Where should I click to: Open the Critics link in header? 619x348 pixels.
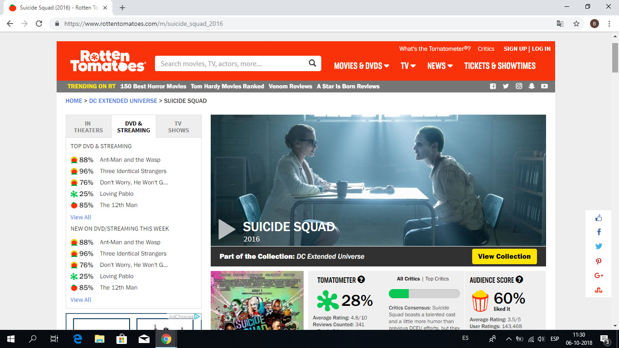pyautogui.click(x=486, y=48)
